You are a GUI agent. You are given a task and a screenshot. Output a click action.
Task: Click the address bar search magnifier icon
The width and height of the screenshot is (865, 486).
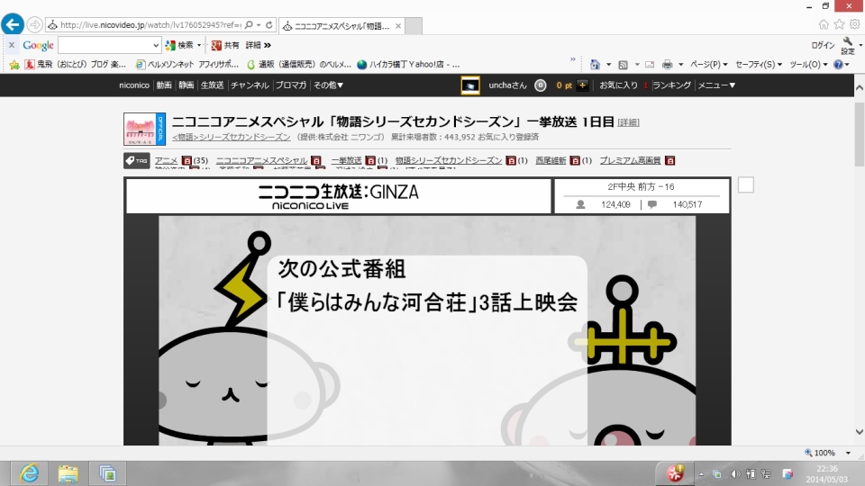[x=249, y=25]
